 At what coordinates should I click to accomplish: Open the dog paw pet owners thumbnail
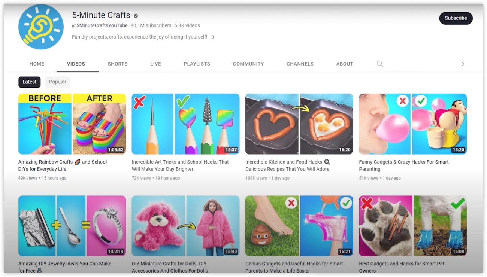pos(413,226)
